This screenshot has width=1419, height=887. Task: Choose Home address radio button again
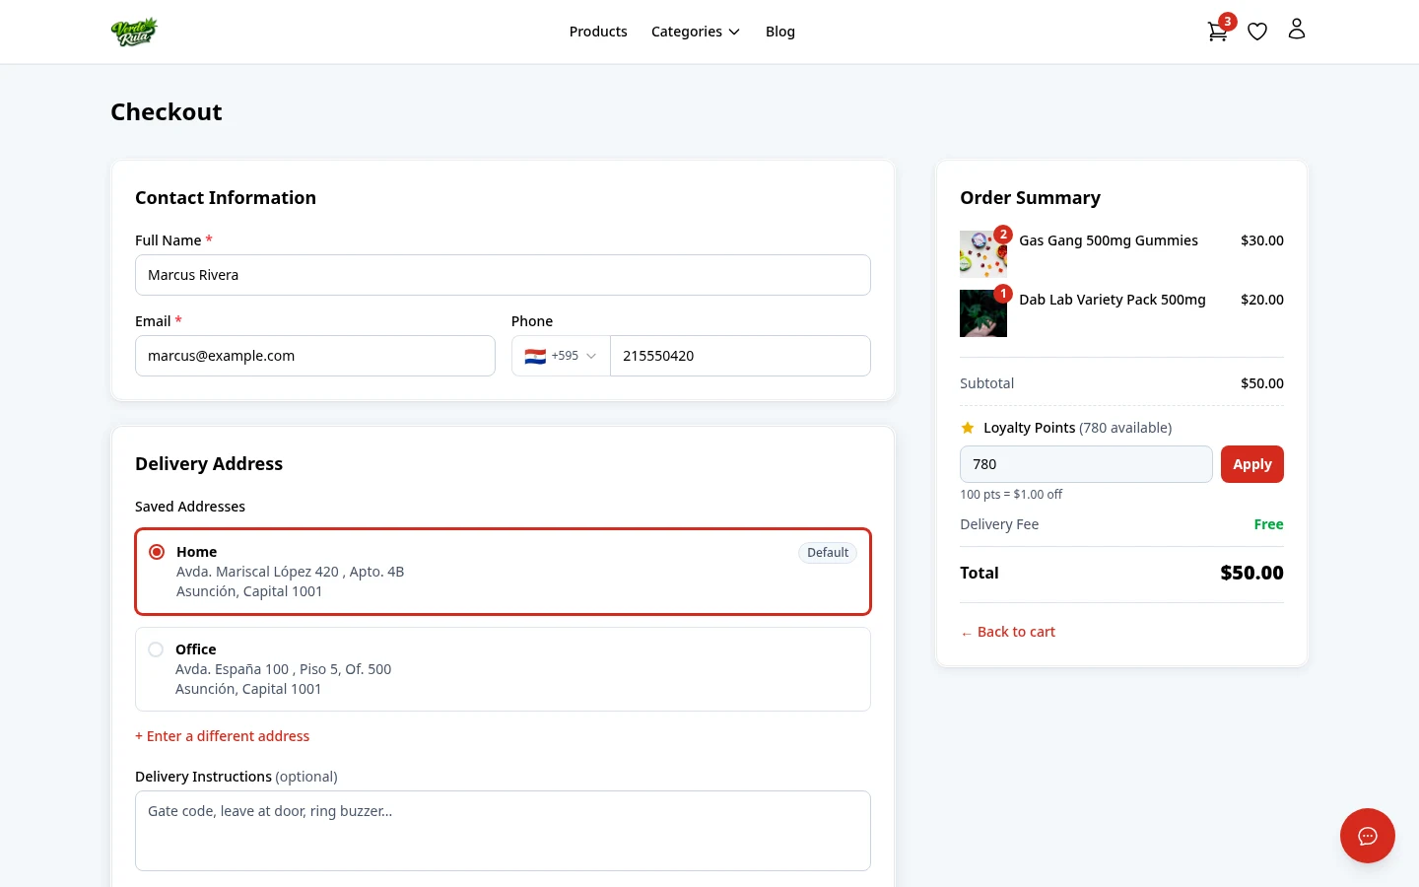point(157,552)
